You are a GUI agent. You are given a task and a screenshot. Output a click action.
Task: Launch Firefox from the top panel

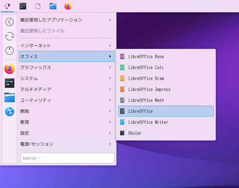(68, 6)
